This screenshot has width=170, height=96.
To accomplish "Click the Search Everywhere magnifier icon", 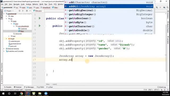I will [x=168, y=7].
